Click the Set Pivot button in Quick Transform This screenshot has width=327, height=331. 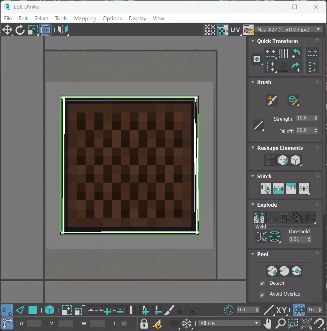[257, 59]
